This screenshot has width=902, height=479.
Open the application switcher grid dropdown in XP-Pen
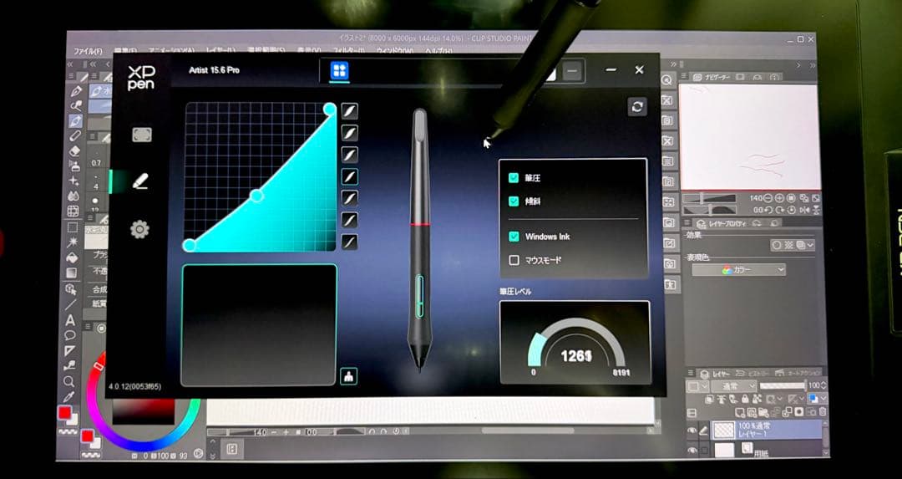point(339,71)
